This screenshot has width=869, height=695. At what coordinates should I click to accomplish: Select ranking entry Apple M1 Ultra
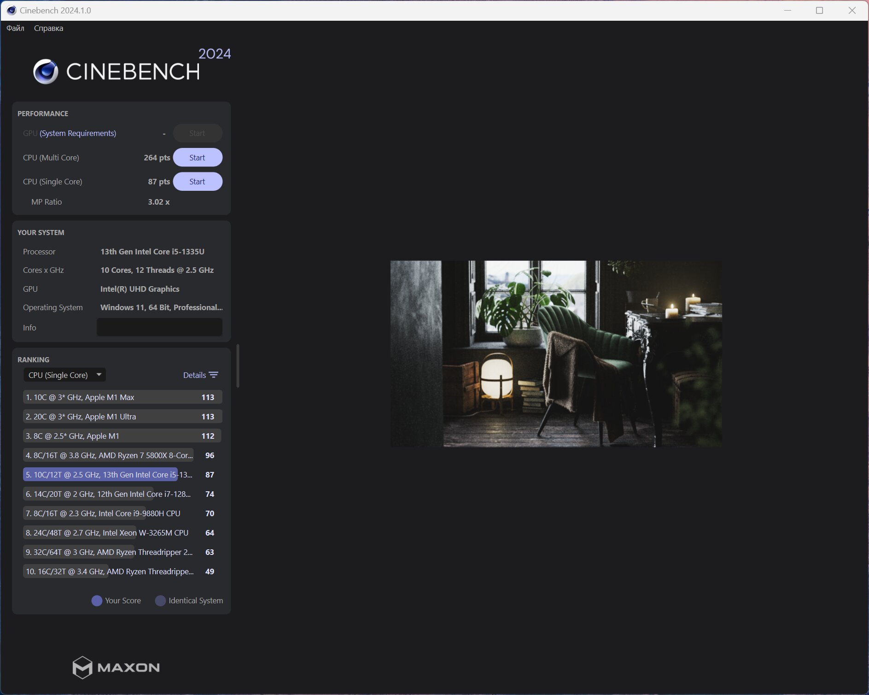(x=122, y=417)
